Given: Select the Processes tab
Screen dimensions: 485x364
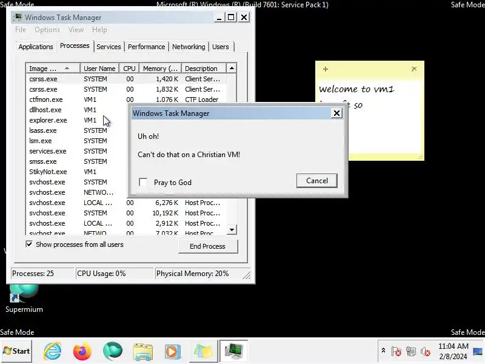Looking at the screenshot, I should point(75,46).
